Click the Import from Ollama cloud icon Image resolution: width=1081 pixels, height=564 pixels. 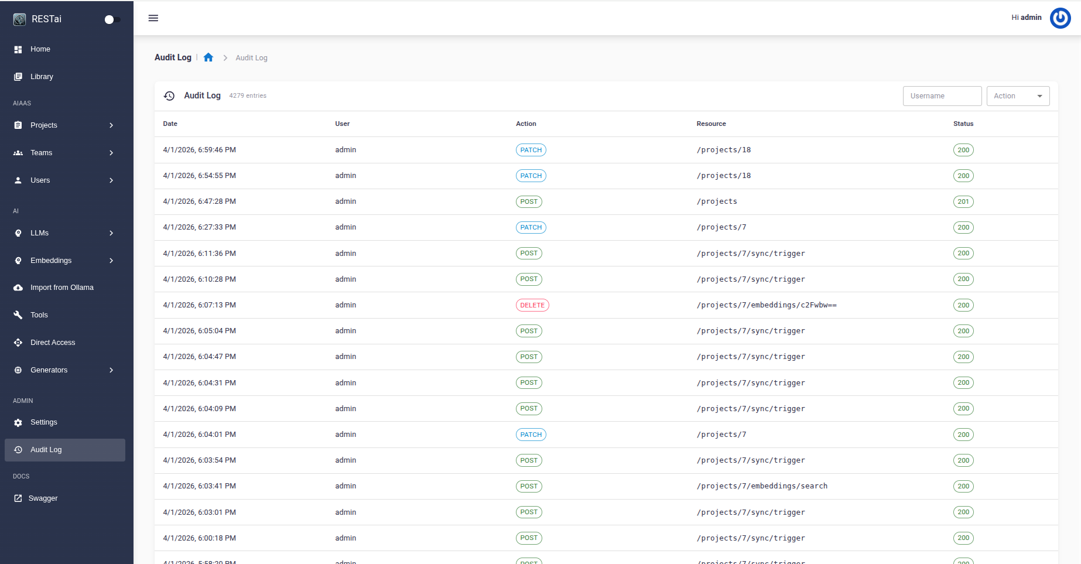click(18, 288)
